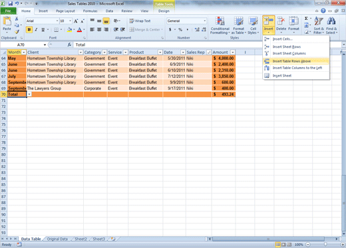Screen dimensions: 346x248
Task: Click the AutoSum sigma icon
Action: [306, 19]
